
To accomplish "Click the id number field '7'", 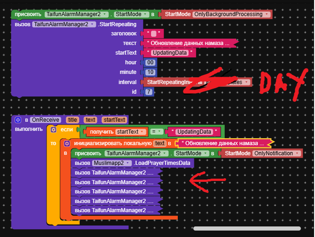I will point(148,92).
